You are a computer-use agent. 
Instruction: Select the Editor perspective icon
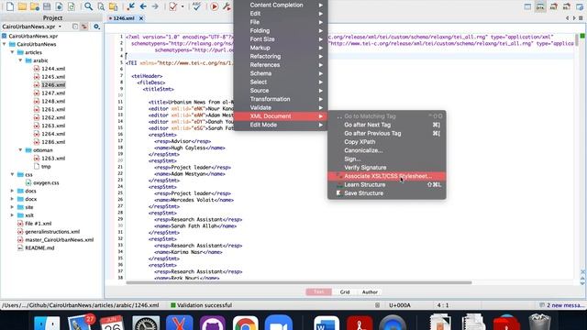[527, 6]
